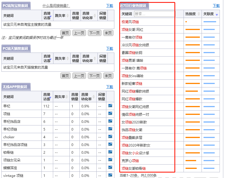Sort hot search table by 热搜度 column

pyautogui.click(x=192, y=14)
